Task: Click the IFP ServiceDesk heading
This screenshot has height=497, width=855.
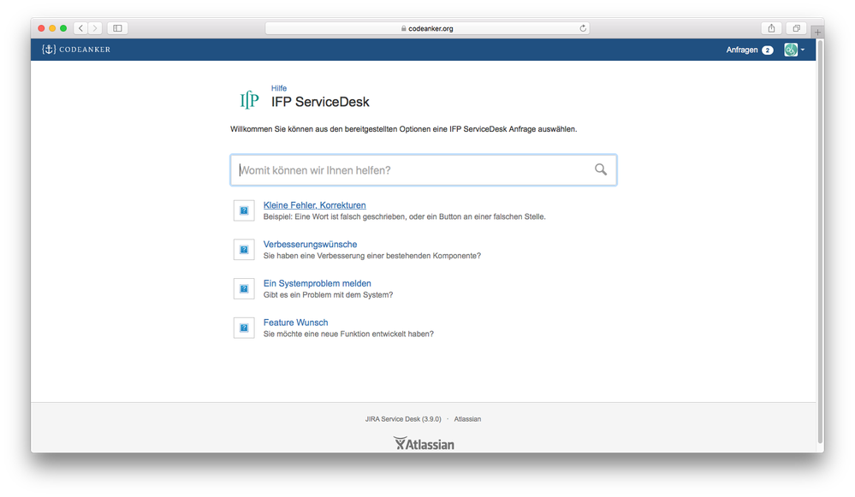Action: 320,102
